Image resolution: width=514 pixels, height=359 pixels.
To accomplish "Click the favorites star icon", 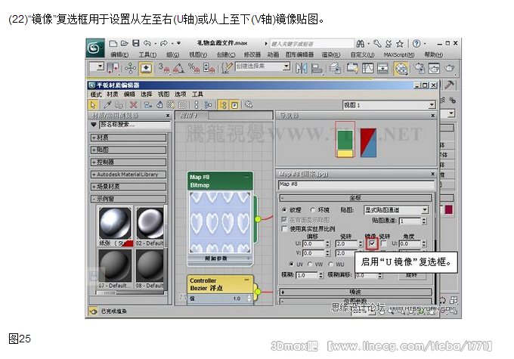I will [x=400, y=44].
